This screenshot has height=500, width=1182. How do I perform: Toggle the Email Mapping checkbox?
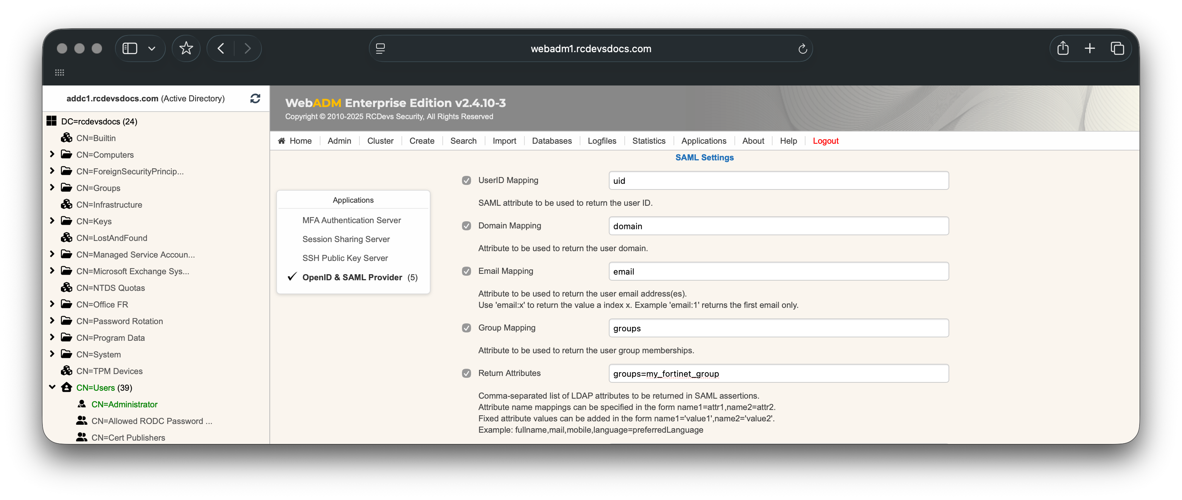click(466, 271)
